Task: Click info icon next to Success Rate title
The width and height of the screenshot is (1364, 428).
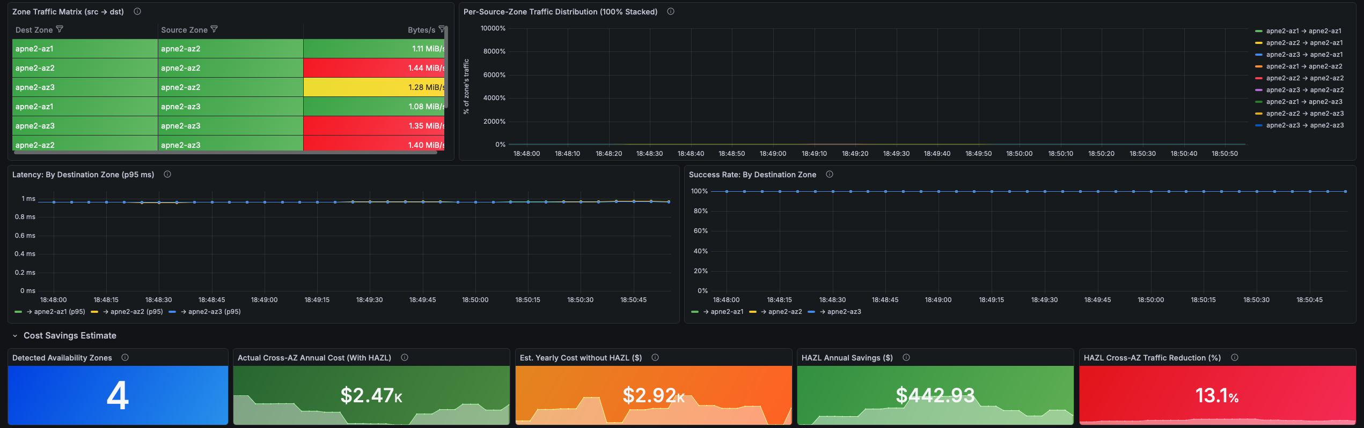Action: tap(830, 174)
